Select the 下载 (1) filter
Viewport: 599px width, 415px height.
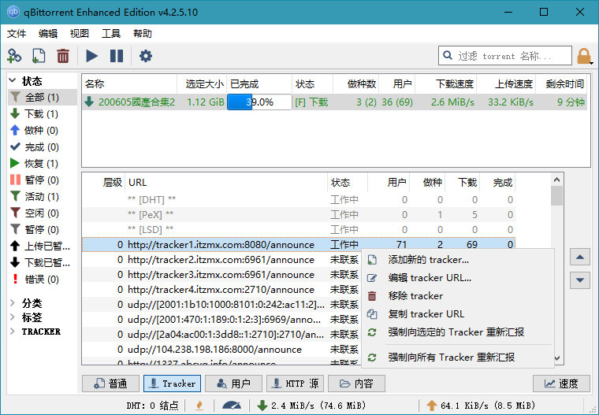tap(43, 113)
